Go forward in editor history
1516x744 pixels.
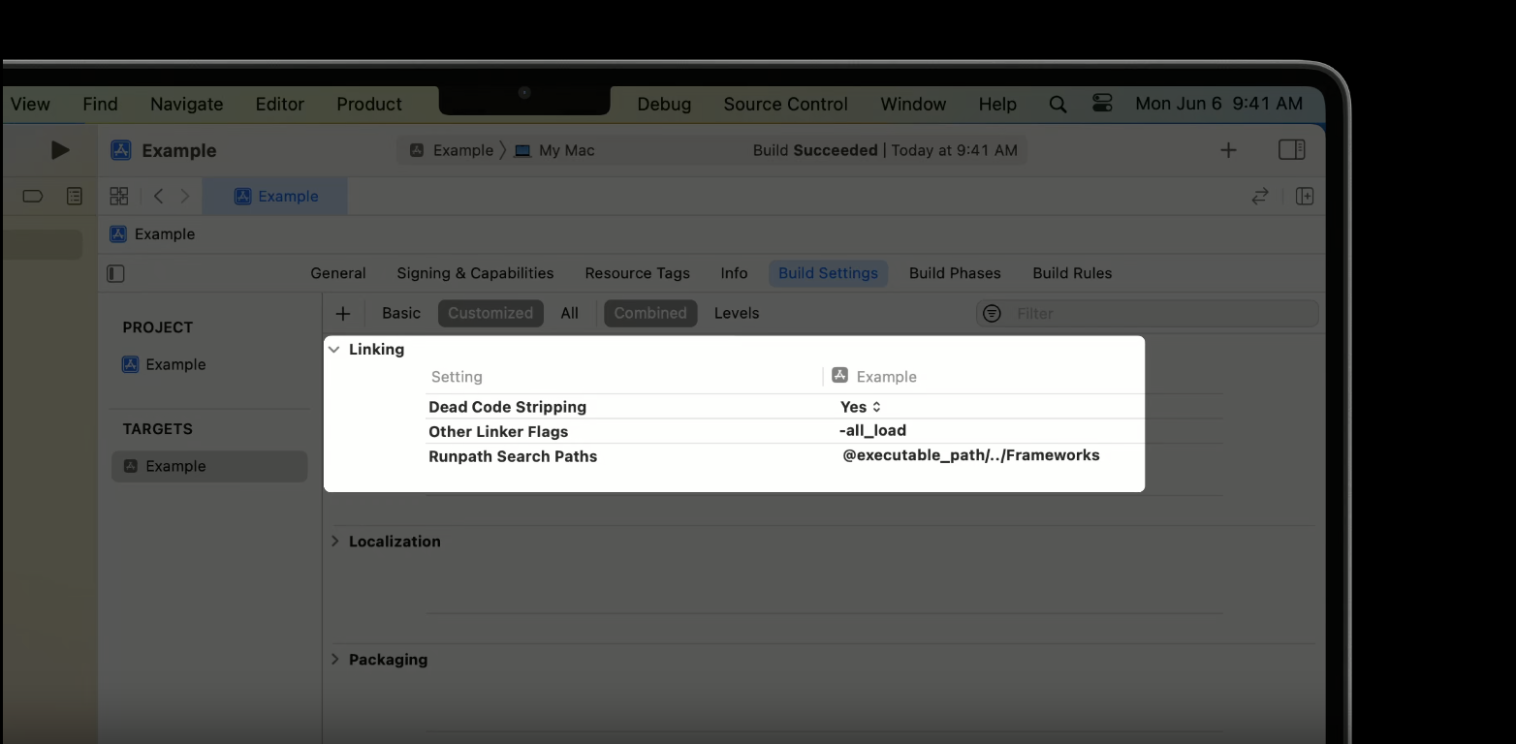pos(184,197)
